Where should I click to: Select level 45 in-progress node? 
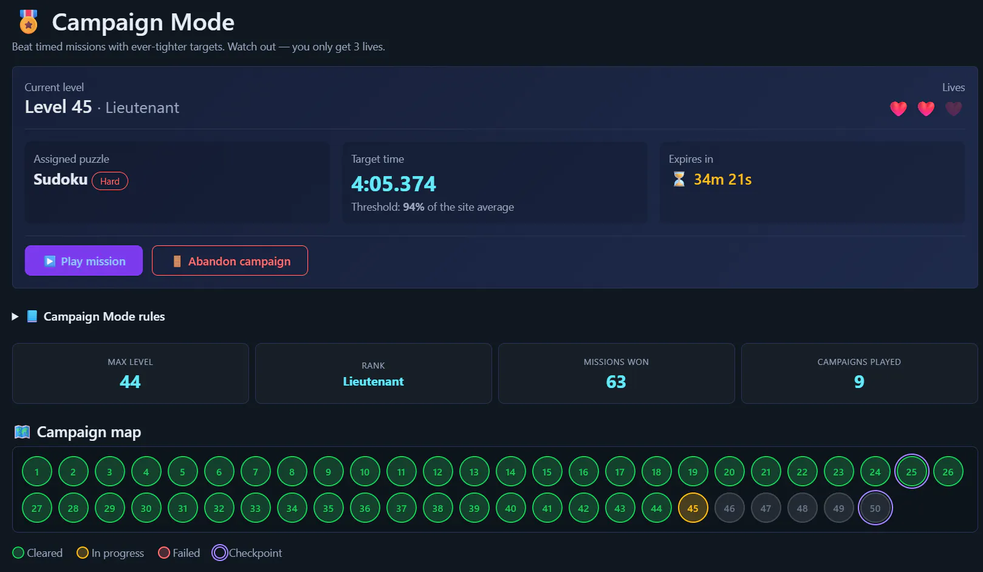click(693, 508)
